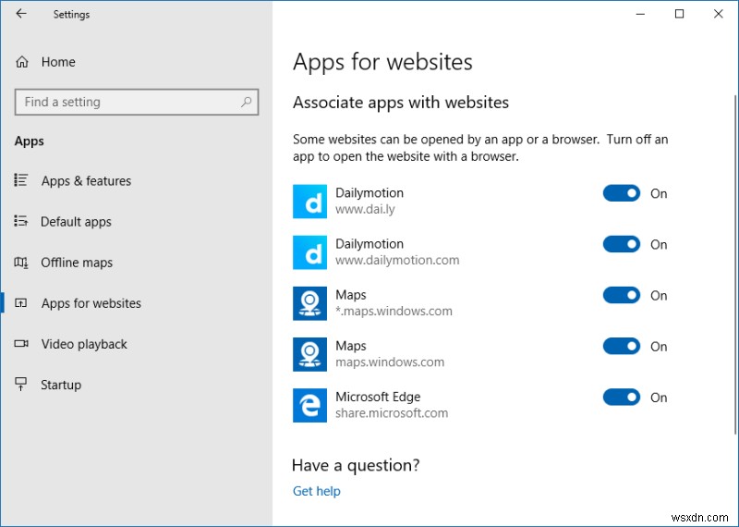This screenshot has width=739, height=527.
Task: Click the Default apps icon
Action: 21,221
